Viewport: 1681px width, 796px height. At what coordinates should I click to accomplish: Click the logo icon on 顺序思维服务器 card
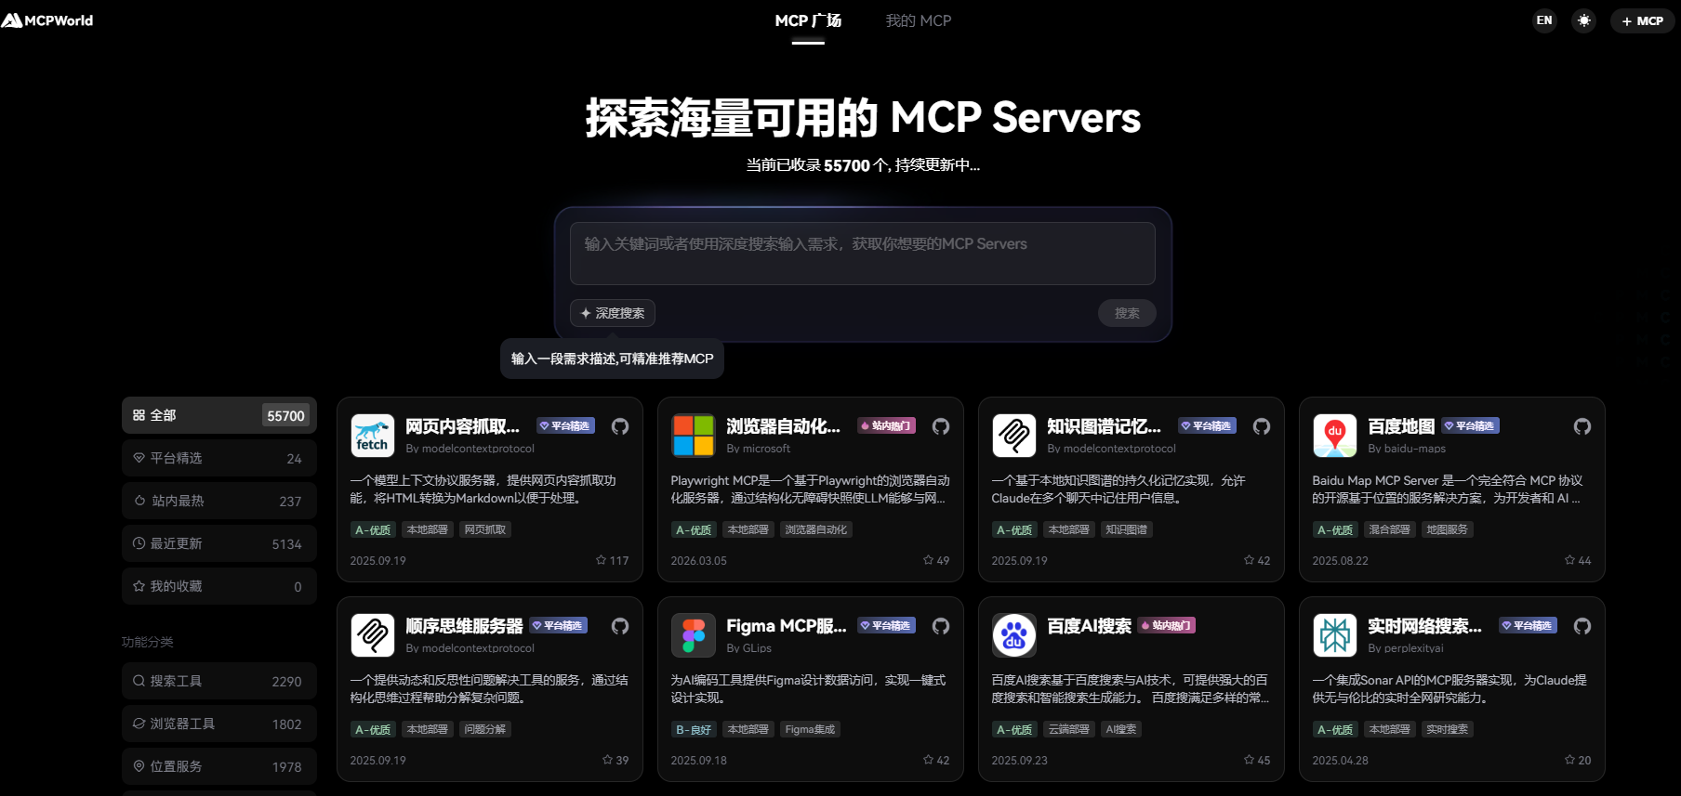click(x=373, y=635)
